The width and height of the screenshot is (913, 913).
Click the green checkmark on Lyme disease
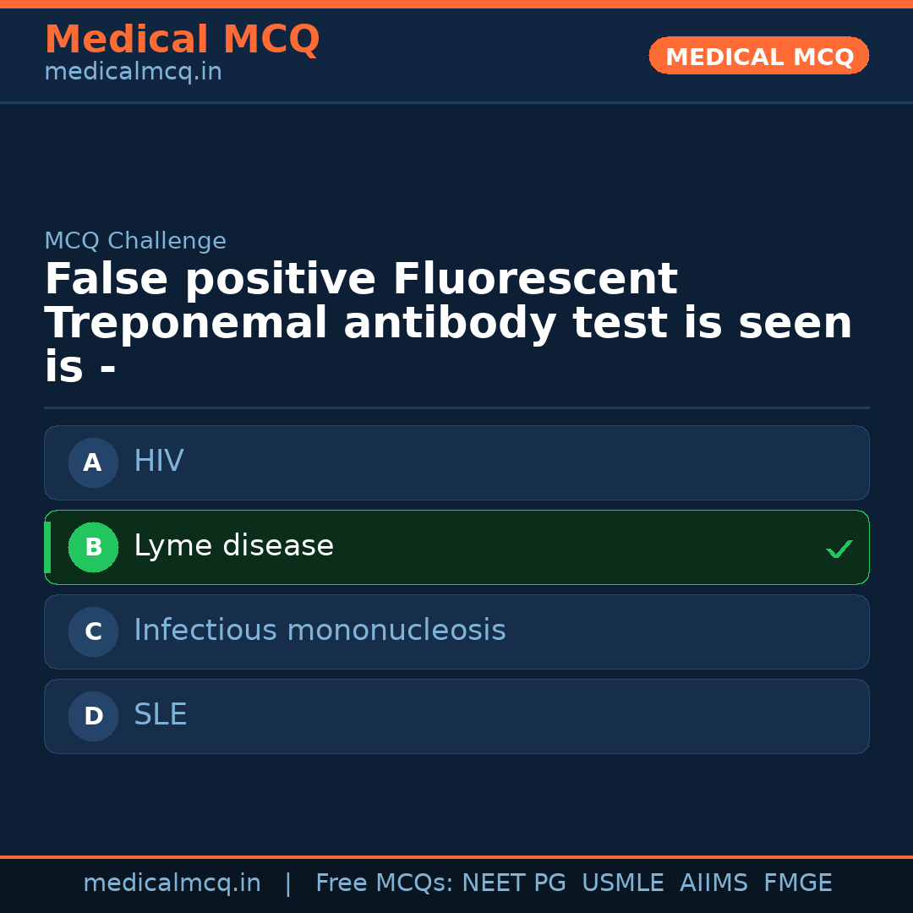839,549
